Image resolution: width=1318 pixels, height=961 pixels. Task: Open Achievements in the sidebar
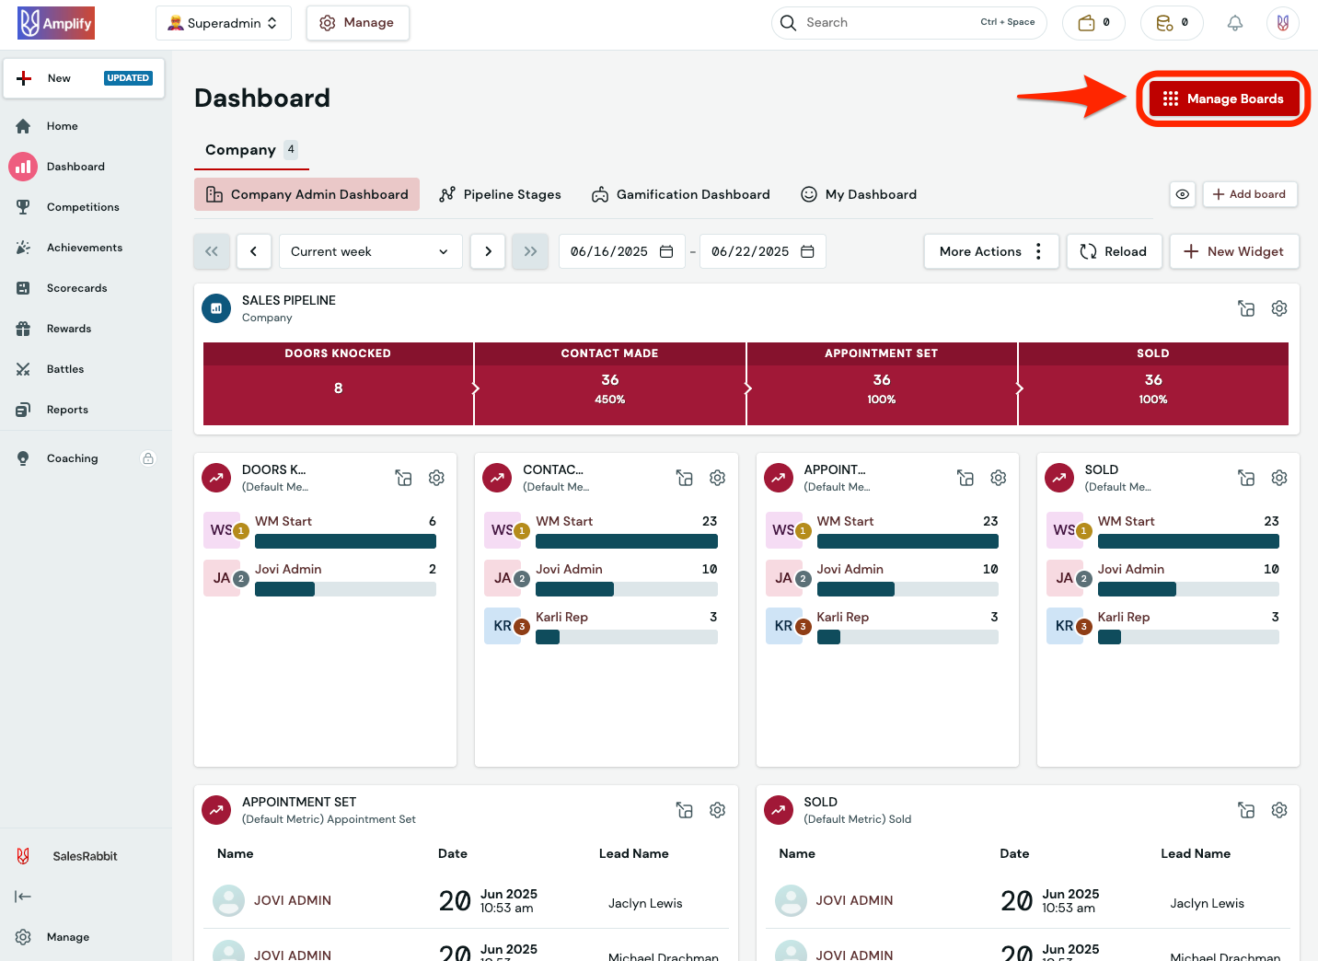point(85,248)
